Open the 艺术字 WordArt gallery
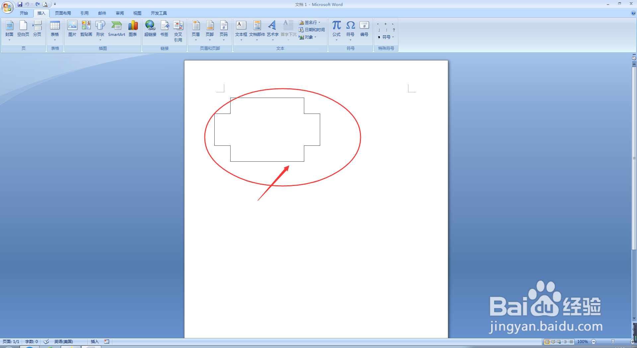 click(273, 31)
